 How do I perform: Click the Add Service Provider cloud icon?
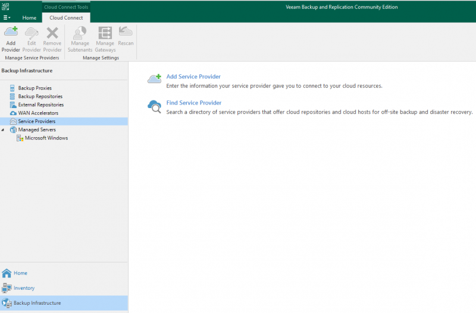(155, 78)
